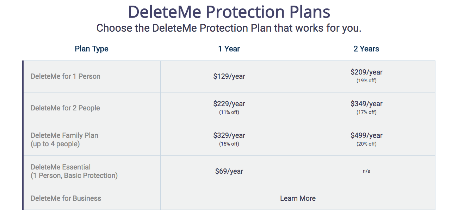Pick the $329/year Family Plan price
Viewport: 458px width, 224px height.
229,135
